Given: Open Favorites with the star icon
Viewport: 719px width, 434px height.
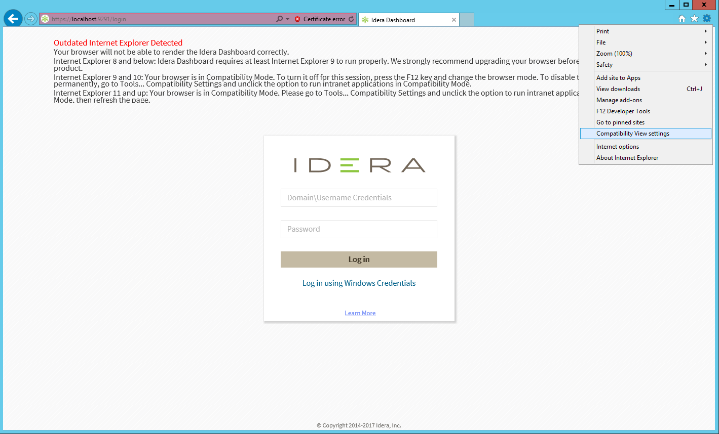Looking at the screenshot, I should pyautogui.click(x=694, y=19).
